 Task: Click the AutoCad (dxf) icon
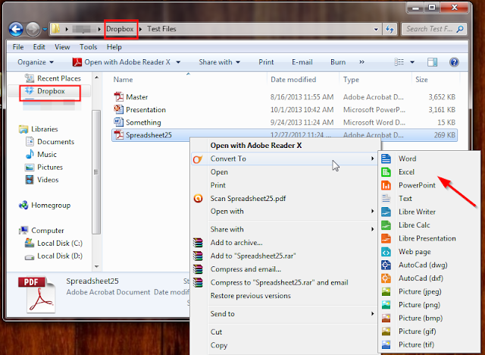pos(386,278)
